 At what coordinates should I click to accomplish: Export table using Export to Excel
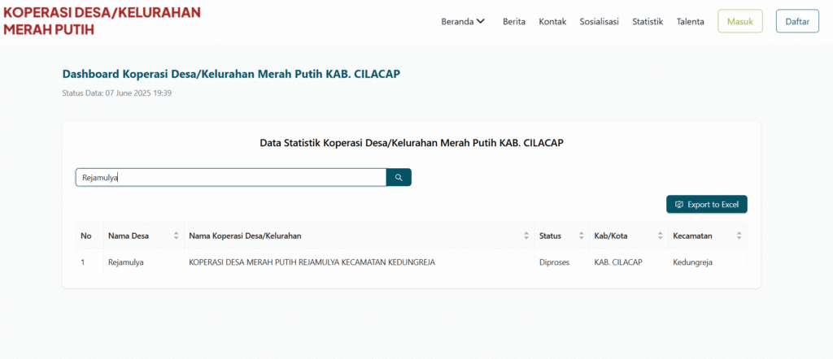pos(707,204)
